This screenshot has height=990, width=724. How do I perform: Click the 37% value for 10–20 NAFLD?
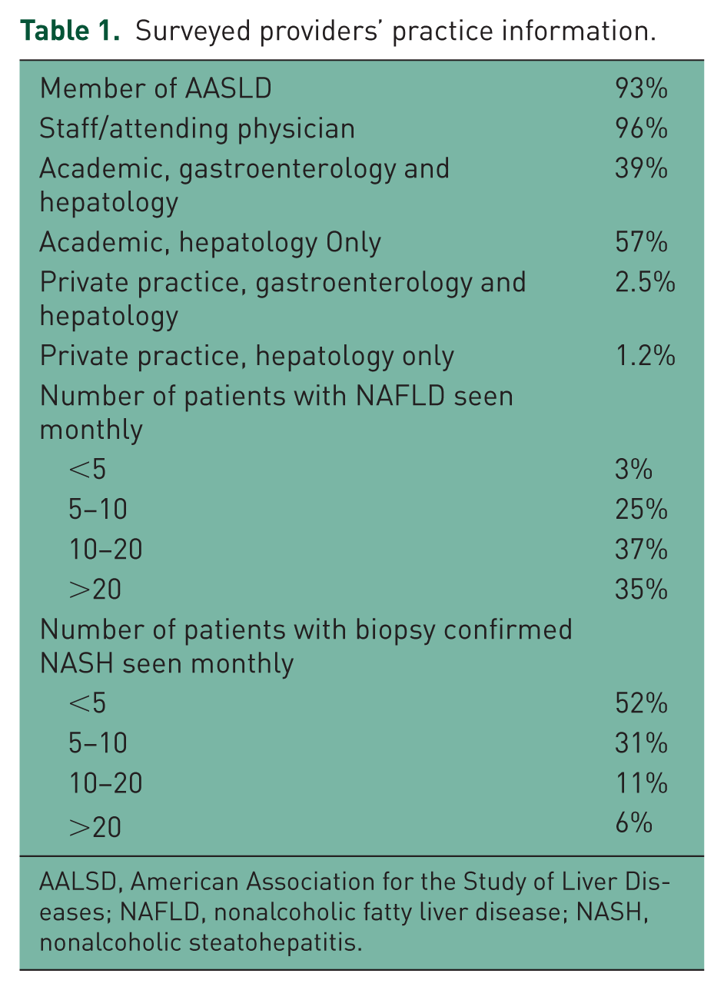click(641, 550)
